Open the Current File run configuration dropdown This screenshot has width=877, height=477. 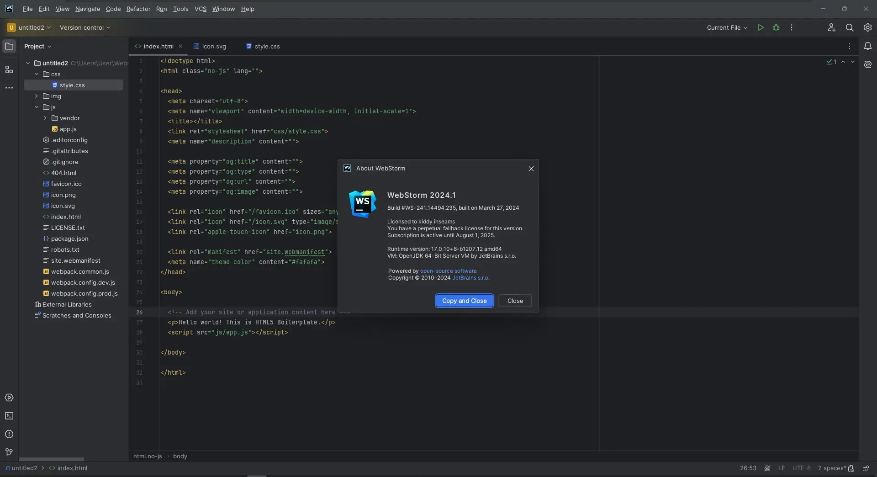coord(727,27)
